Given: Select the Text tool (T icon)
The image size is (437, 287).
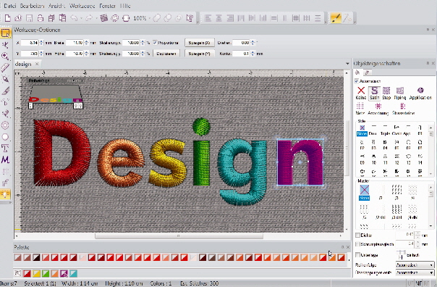Looking at the screenshot, I should 5,148.
